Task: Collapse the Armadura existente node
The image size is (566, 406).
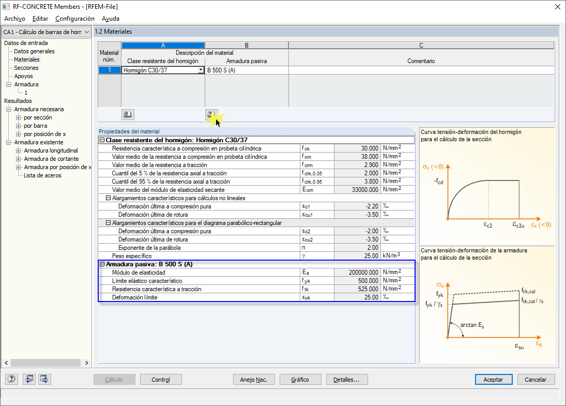Action: coord(9,142)
